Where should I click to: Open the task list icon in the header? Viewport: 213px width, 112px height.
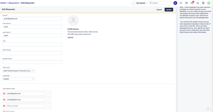[181, 3]
